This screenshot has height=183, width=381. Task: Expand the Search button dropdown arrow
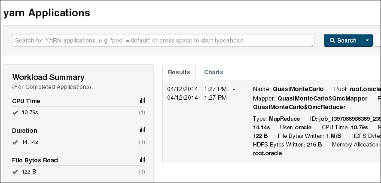(x=367, y=40)
